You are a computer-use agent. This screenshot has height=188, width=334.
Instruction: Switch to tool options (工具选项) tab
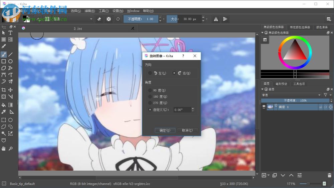click(x=299, y=84)
